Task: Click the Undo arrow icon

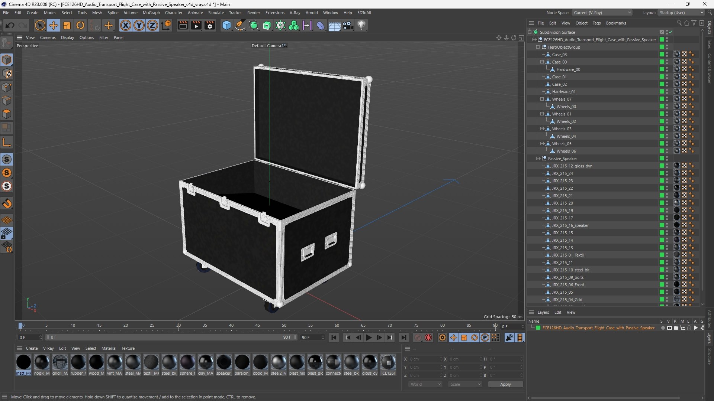Action: tap(10, 25)
